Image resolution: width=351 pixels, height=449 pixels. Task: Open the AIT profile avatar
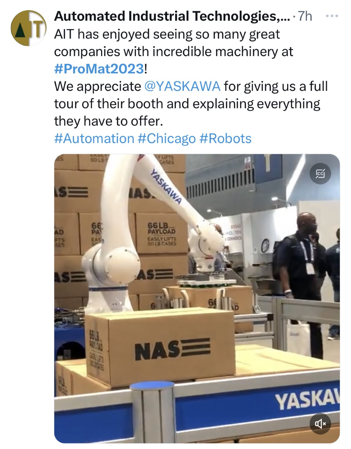click(29, 28)
